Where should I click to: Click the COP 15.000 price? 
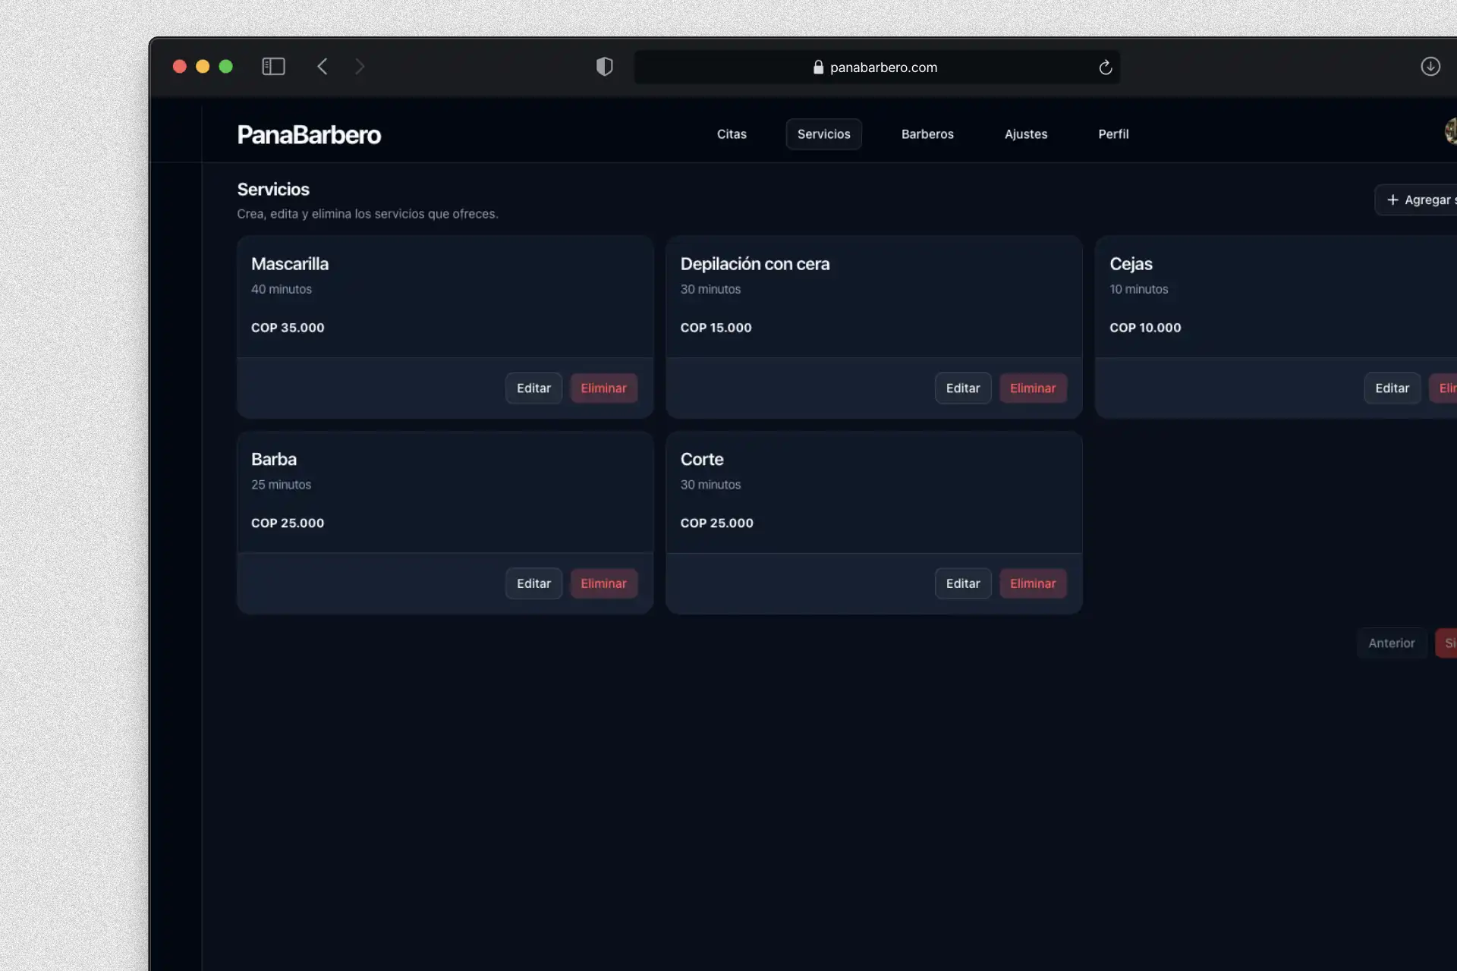coord(716,328)
